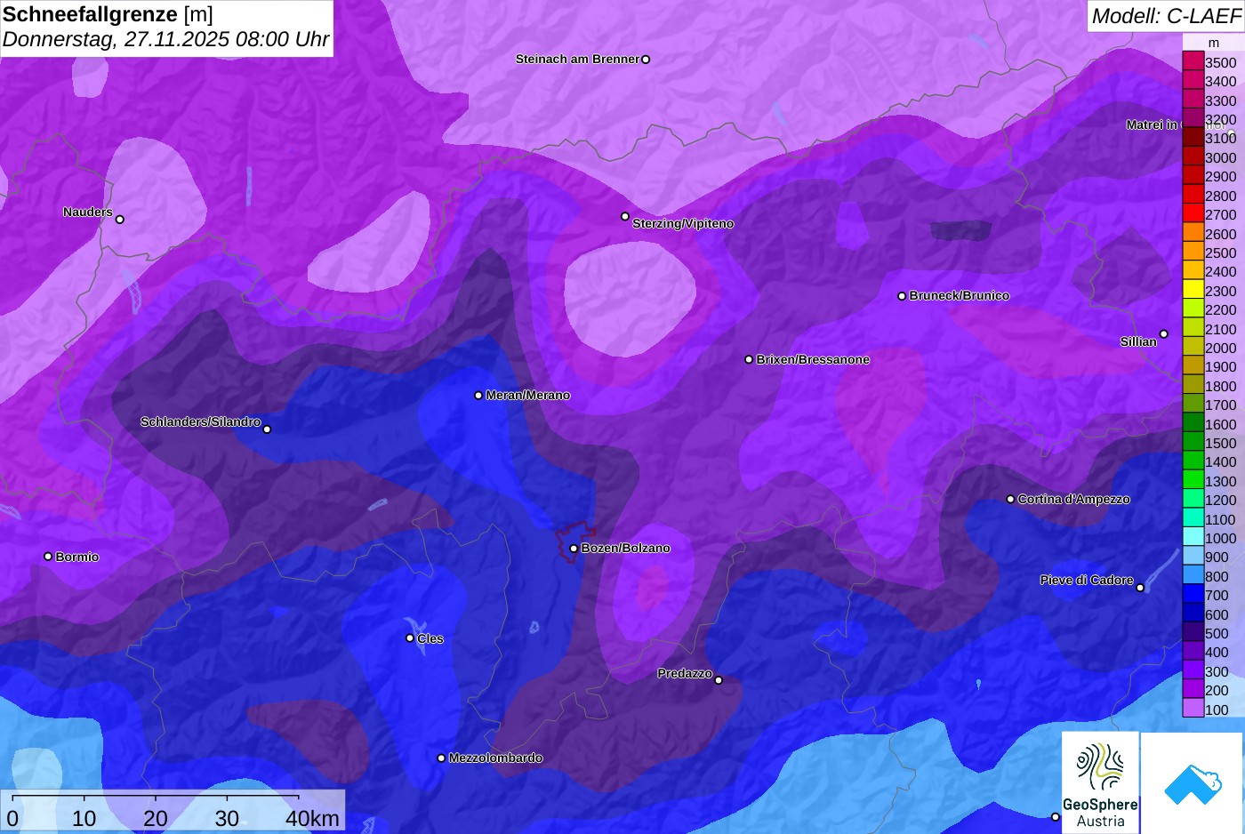Select the 3500 m legend color swatch
Screen dimensions: 1245x834
point(1193,61)
